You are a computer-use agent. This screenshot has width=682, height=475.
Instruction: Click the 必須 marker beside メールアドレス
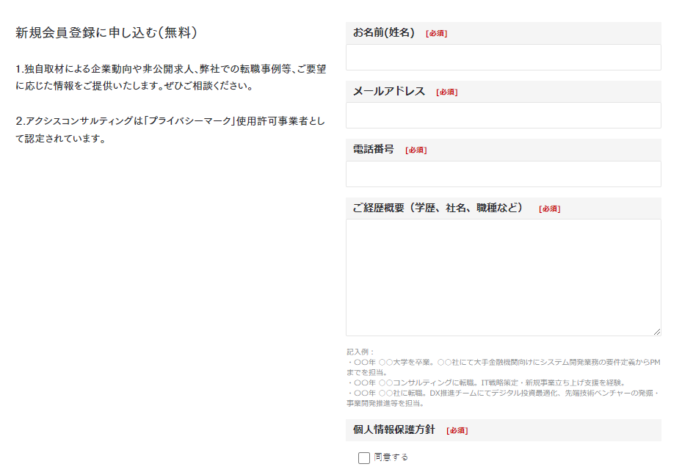pos(446,93)
